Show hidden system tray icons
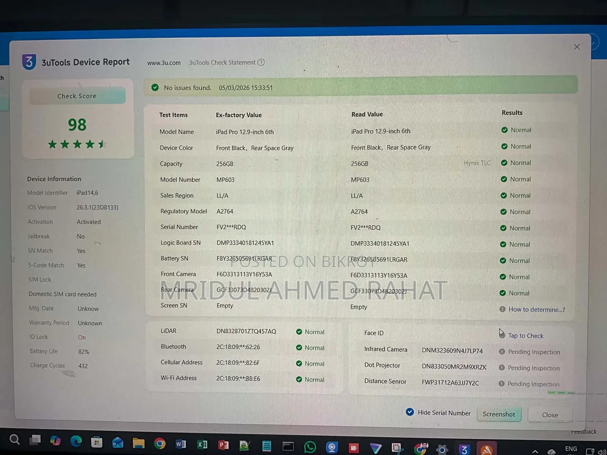Viewport: 607px width, 455px height. [535, 452]
